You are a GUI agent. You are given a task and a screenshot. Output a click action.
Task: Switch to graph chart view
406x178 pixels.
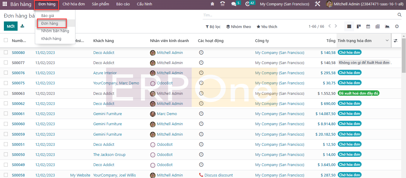[x=387, y=27]
